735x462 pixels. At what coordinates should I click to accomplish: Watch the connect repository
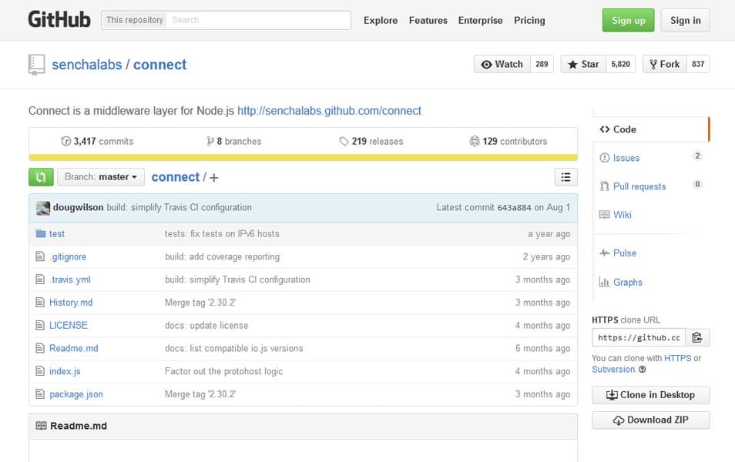pos(502,65)
